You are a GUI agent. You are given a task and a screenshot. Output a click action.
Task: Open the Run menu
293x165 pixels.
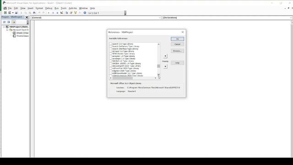(56, 8)
